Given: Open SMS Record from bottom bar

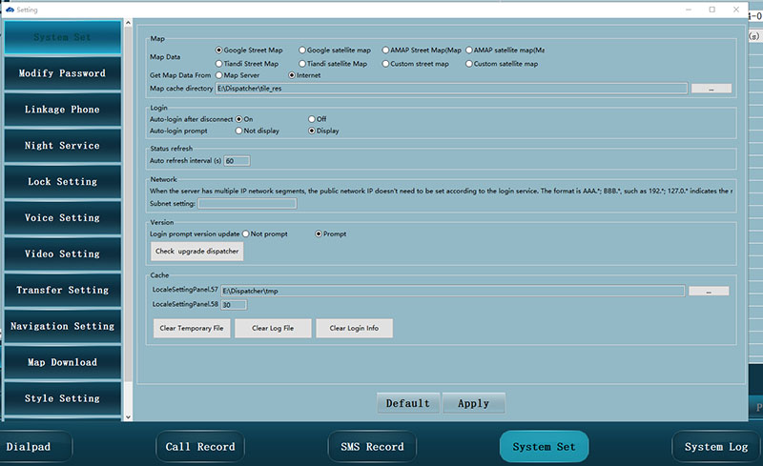Looking at the screenshot, I should 372,447.
